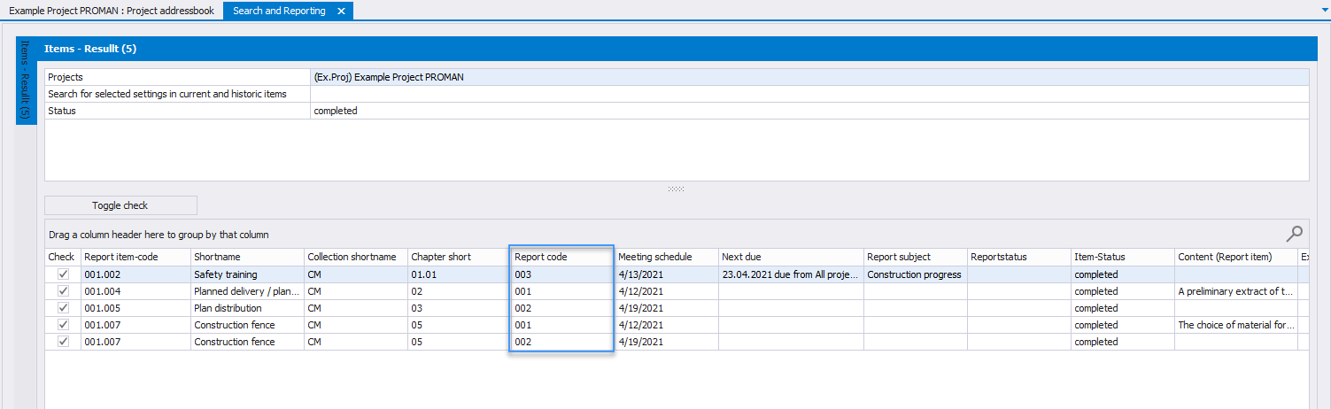
Task: Uncheck the 4/19/2021 Construction fence checkbox
Action: coord(63,342)
